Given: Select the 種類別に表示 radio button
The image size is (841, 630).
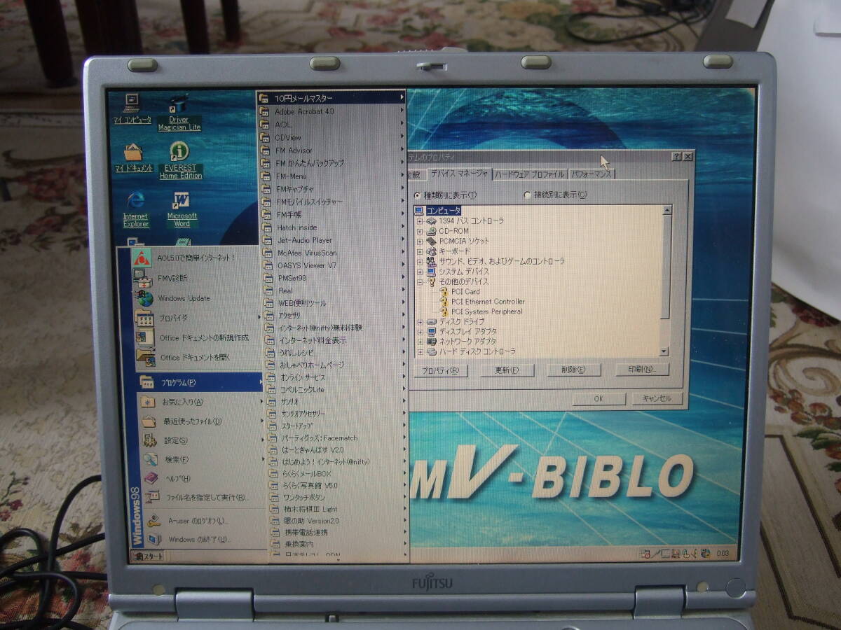Looking at the screenshot, I should click(418, 195).
